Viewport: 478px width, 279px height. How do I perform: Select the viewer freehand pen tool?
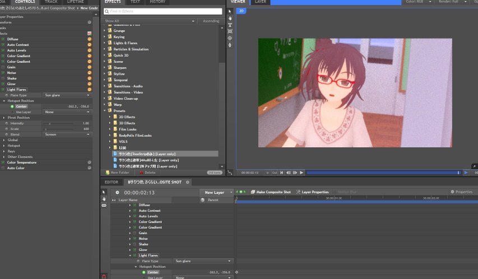coord(230,45)
